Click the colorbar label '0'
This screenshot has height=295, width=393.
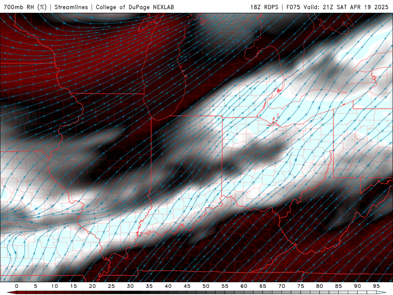(x=17, y=286)
